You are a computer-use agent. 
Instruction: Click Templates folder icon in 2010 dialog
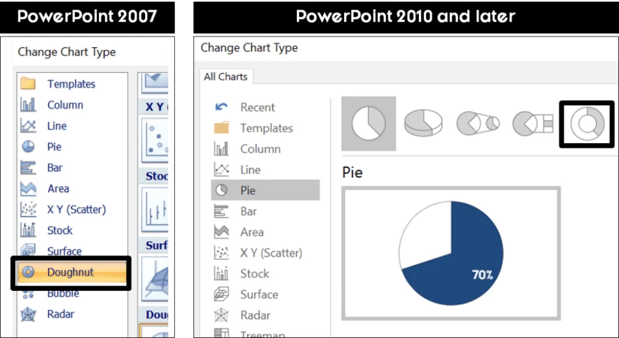pos(221,127)
